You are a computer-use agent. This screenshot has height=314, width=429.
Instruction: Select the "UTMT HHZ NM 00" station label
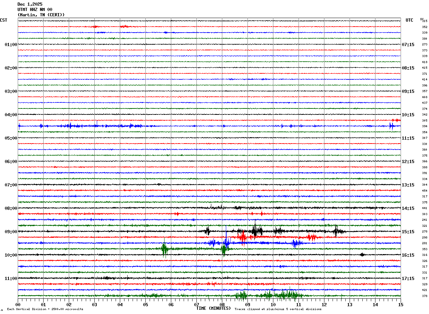35,10
